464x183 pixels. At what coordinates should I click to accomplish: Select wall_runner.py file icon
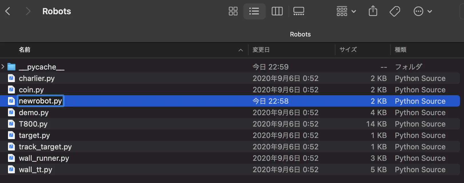point(11,158)
